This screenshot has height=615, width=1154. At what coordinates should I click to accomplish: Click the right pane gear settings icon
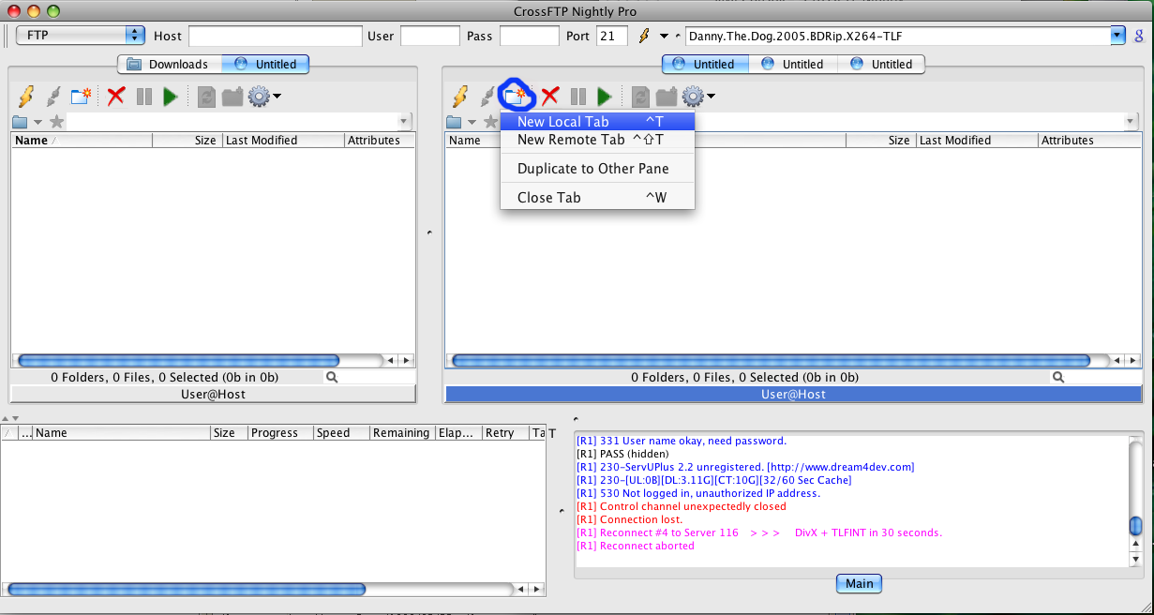coord(692,96)
